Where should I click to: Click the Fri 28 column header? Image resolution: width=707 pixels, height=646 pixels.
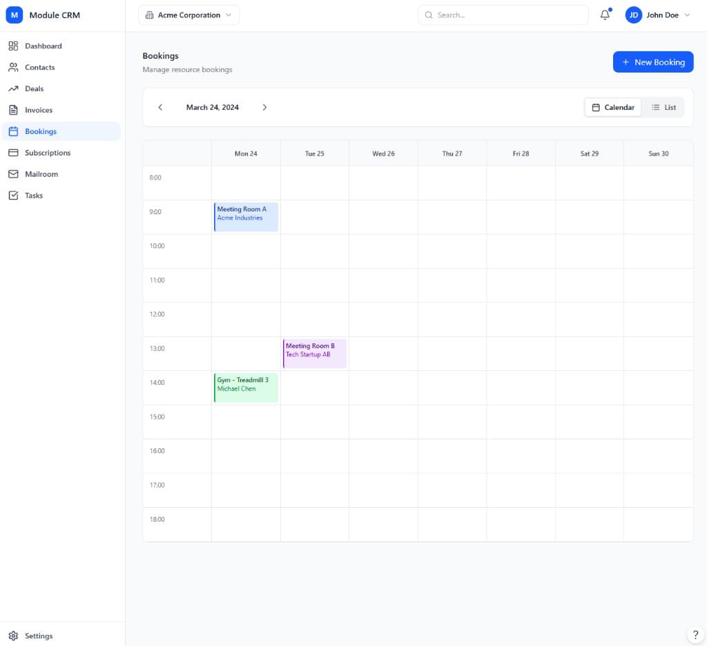tap(521, 153)
